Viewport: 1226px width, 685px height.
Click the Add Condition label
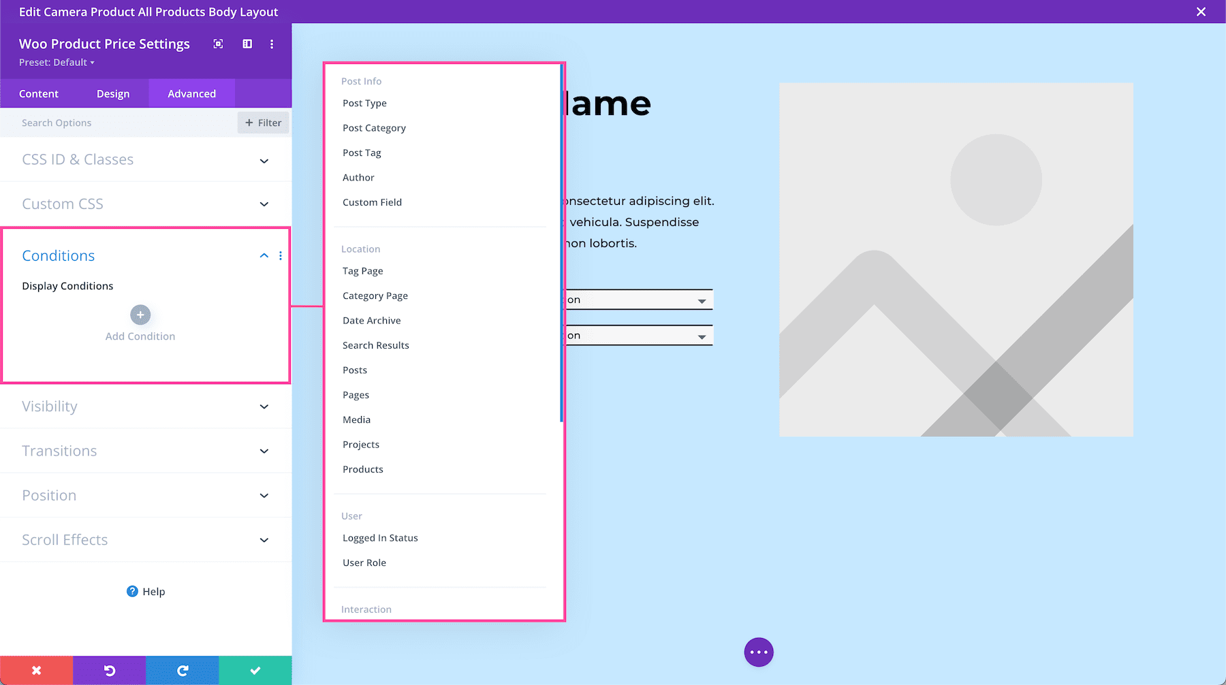140,336
